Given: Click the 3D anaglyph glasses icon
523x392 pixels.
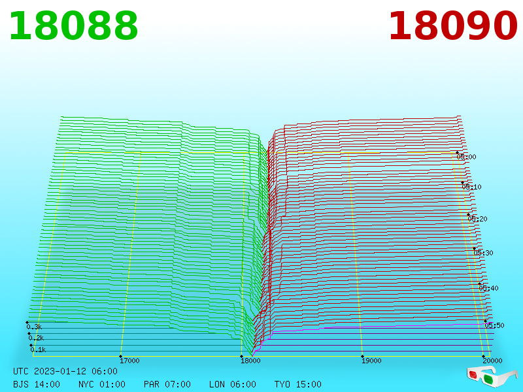Looking at the screenshot, I should 492,377.
